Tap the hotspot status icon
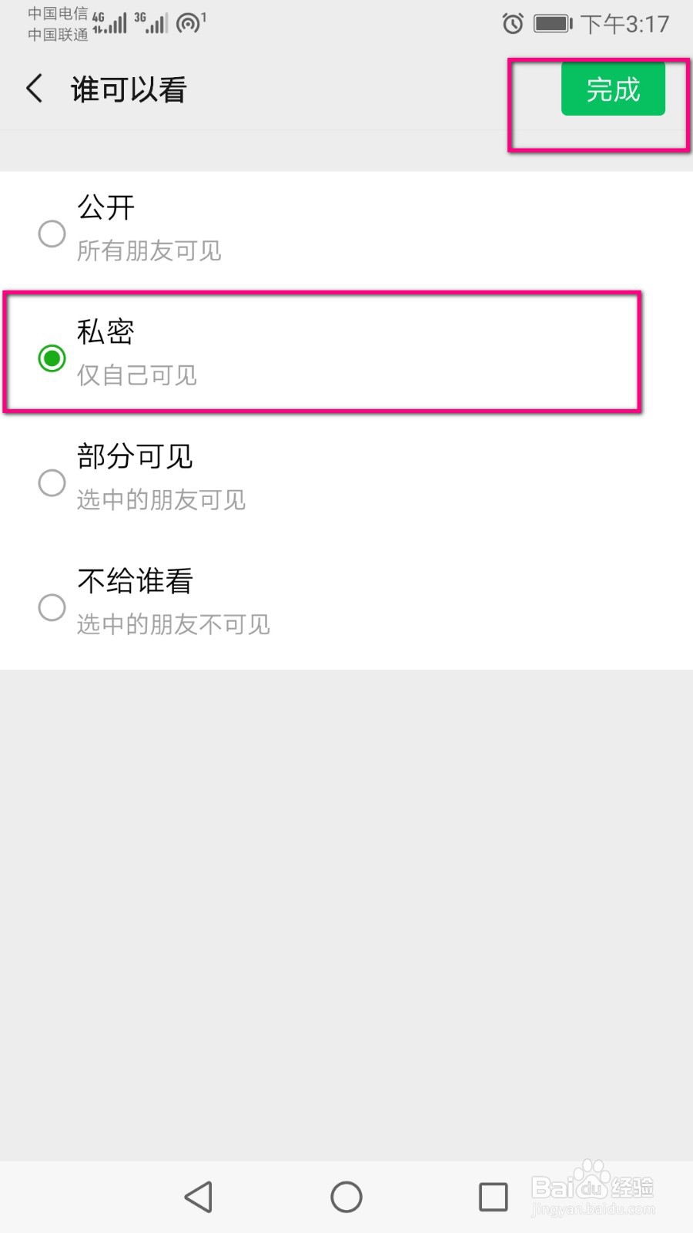Viewport: 693px width, 1233px height. pyautogui.click(x=189, y=23)
